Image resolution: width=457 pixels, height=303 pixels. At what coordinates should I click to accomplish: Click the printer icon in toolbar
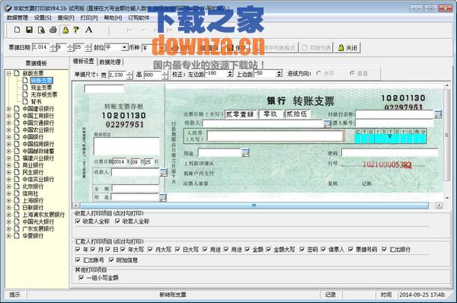(x=53, y=30)
